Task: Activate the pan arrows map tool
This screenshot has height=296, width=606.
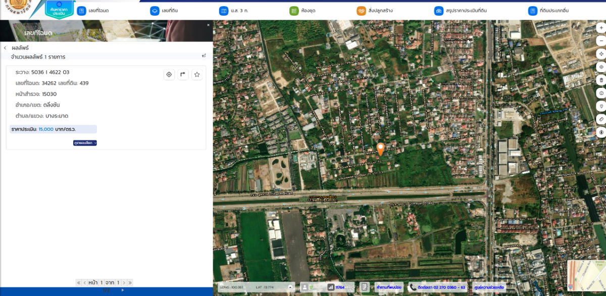Action: pos(601,54)
